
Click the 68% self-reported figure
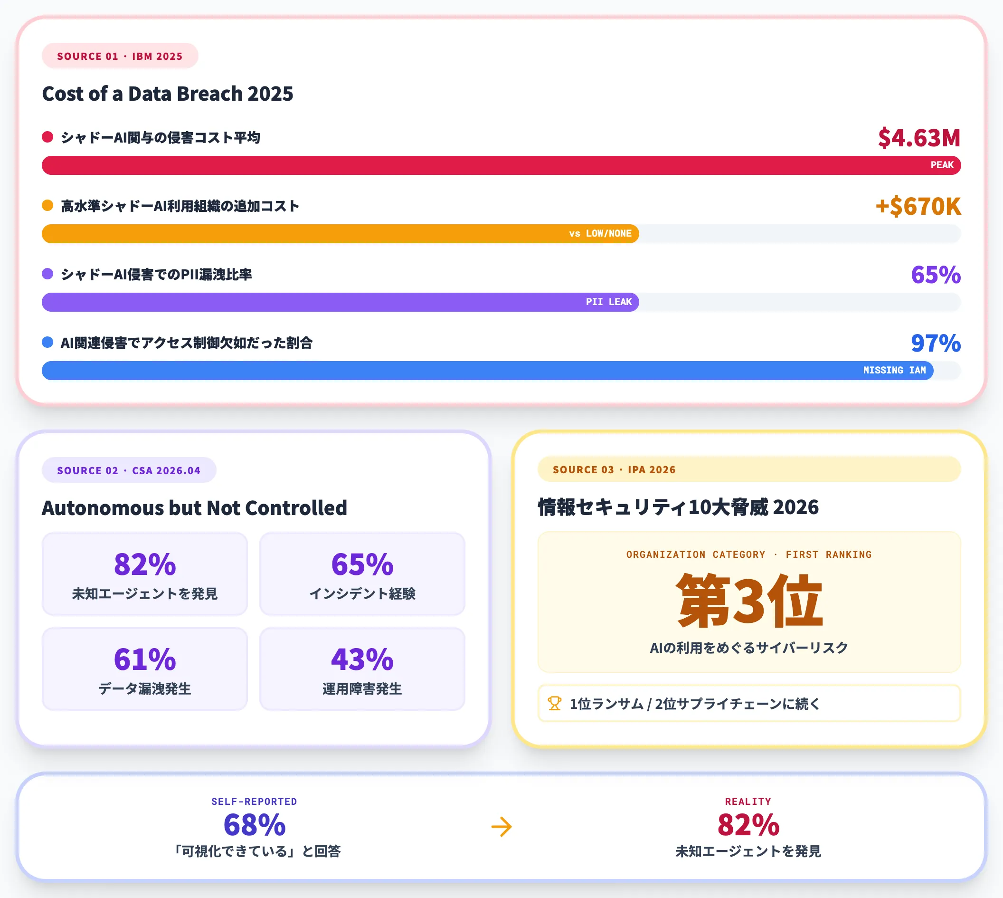point(255,825)
